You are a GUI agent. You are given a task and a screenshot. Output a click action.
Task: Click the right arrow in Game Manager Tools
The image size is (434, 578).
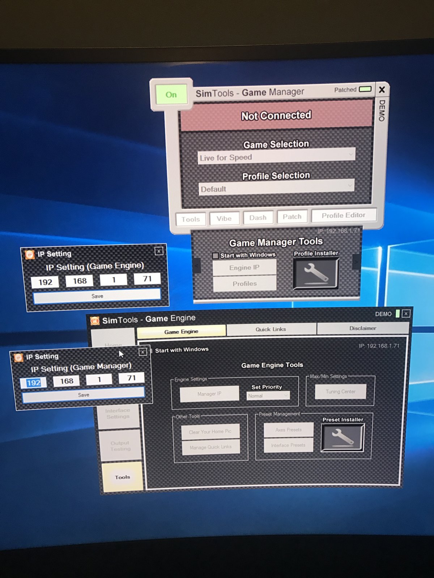point(356,262)
